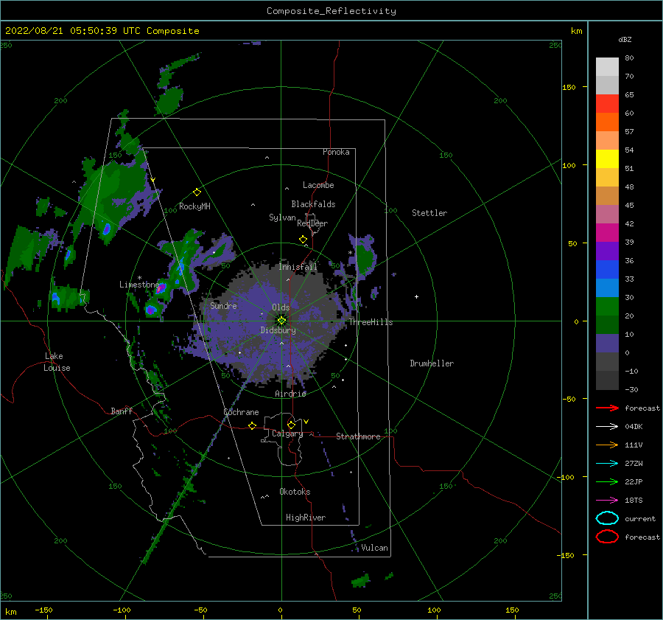Click the yellow marker near RockyMH

click(197, 192)
